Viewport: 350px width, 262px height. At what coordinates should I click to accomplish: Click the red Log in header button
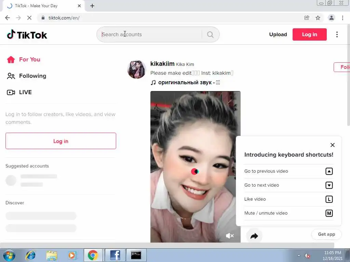point(309,34)
